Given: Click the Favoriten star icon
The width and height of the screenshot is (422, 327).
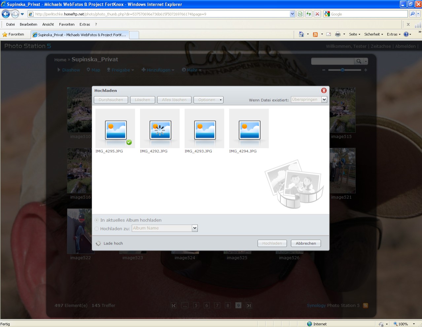Looking at the screenshot, I should (5, 35).
